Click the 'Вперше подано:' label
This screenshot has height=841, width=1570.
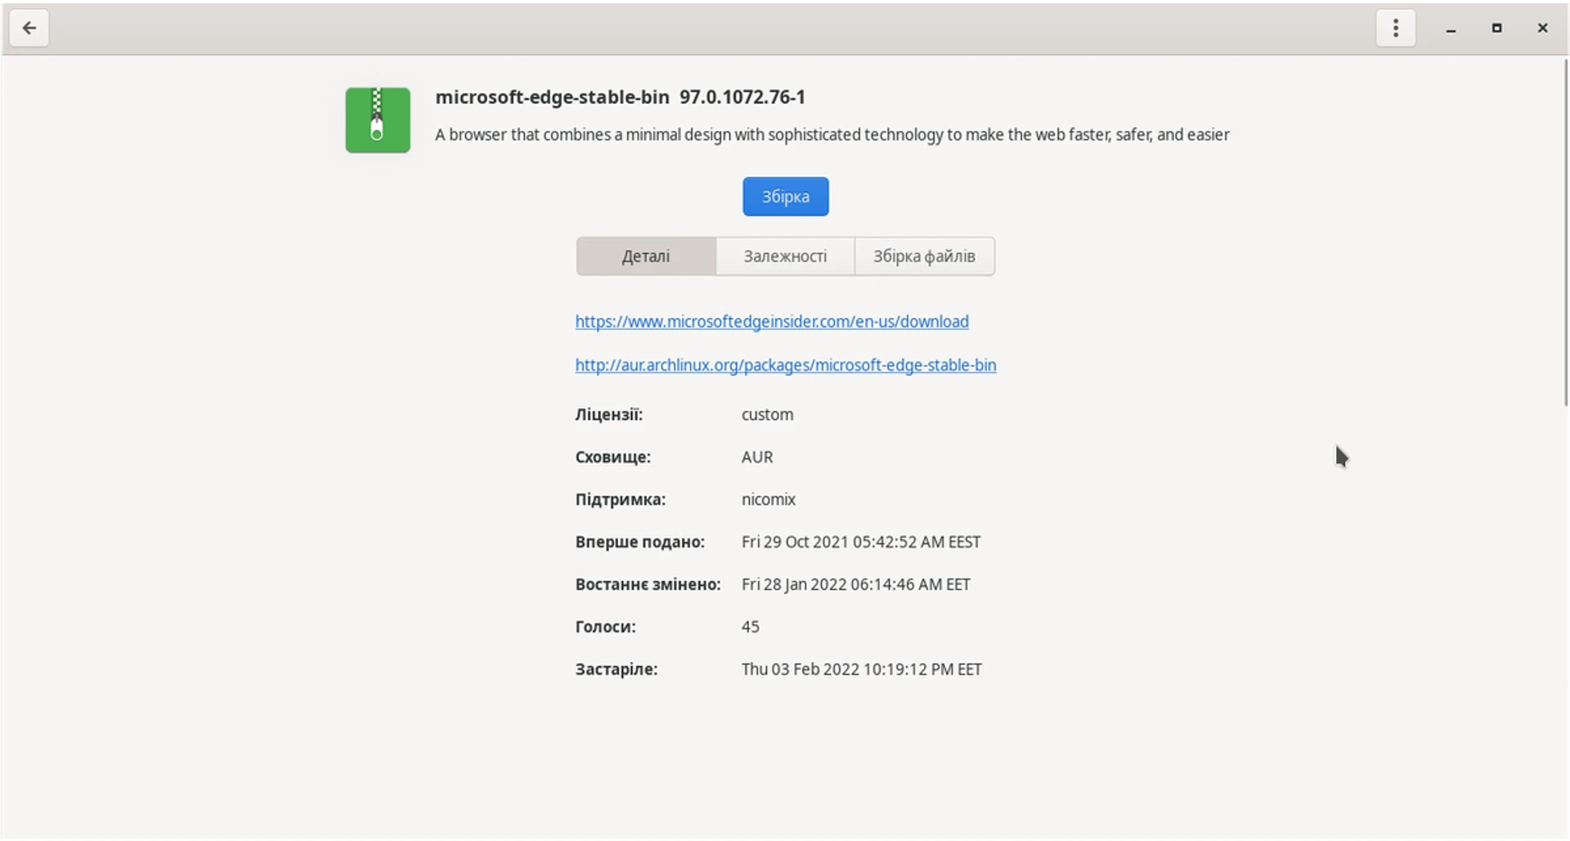pos(640,542)
